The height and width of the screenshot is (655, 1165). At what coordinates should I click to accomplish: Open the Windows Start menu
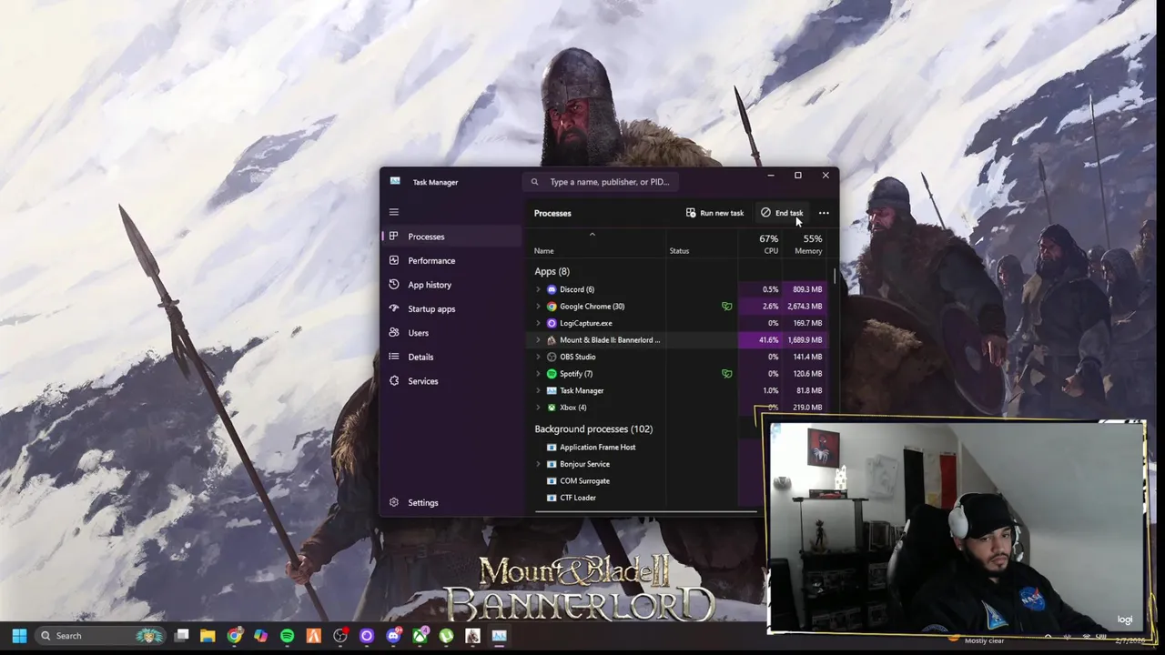click(19, 636)
